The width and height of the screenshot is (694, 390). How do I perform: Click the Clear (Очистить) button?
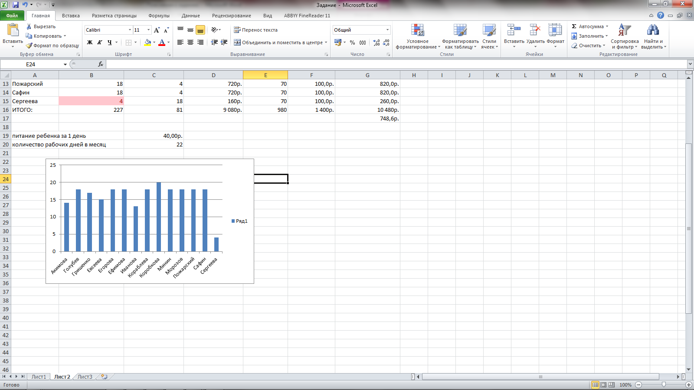tap(588, 45)
